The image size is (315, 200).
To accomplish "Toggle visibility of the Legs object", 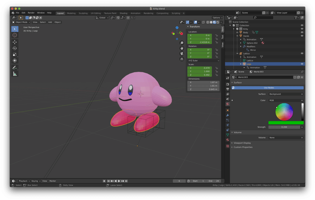I will tap(302, 64).
